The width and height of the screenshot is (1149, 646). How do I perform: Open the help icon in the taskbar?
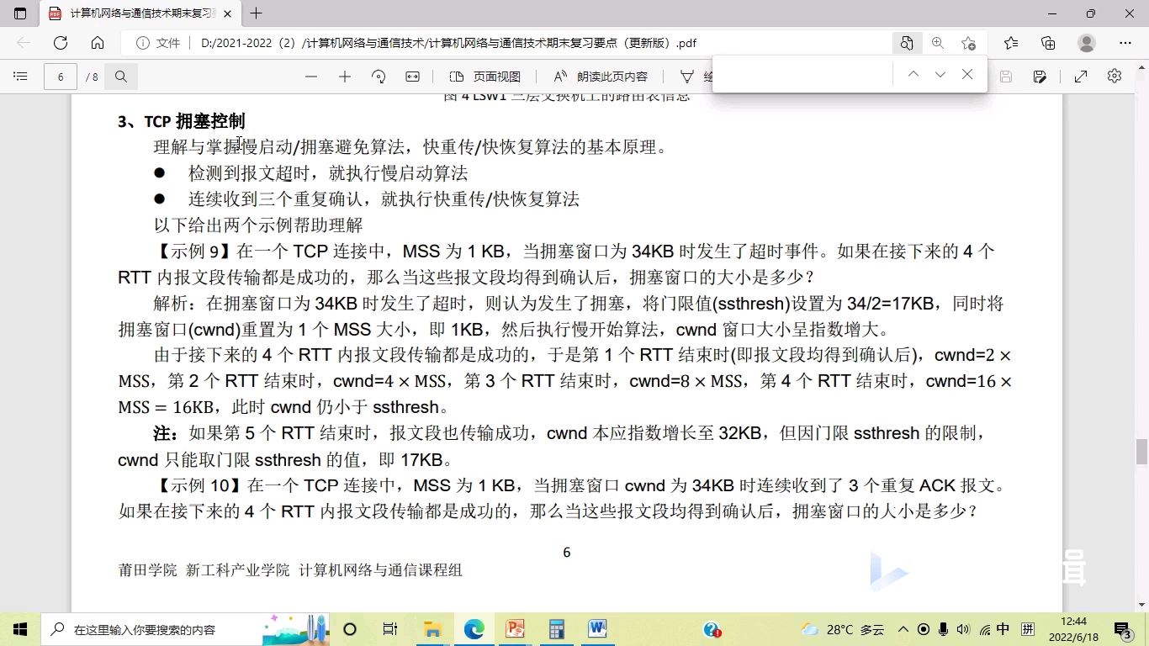point(712,629)
